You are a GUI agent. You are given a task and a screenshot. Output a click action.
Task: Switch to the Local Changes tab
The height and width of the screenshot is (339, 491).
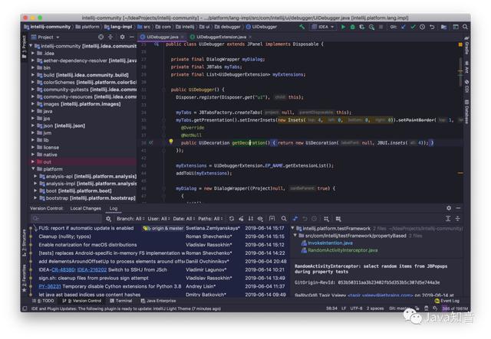[x=85, y=208]
